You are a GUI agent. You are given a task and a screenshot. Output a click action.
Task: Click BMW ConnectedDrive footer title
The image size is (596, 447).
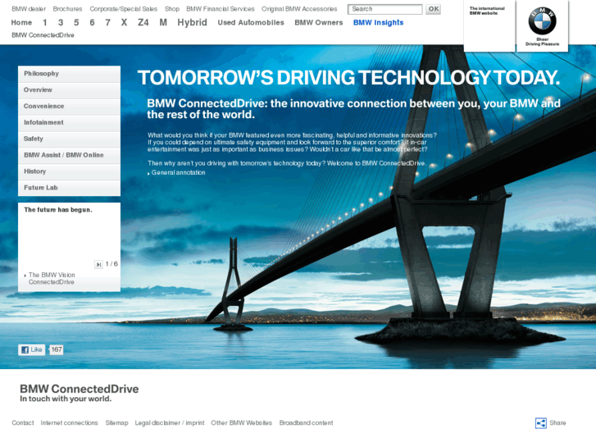pos(79,389)
